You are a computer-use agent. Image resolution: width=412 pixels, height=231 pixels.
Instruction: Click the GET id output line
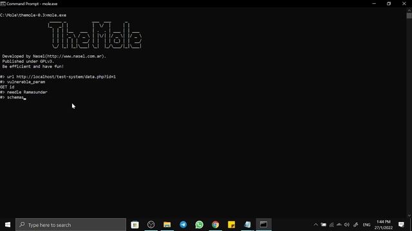pyautogui.click(x=7, y=87)
